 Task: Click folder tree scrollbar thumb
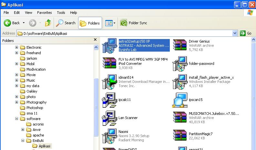click(x=96, y=107)
